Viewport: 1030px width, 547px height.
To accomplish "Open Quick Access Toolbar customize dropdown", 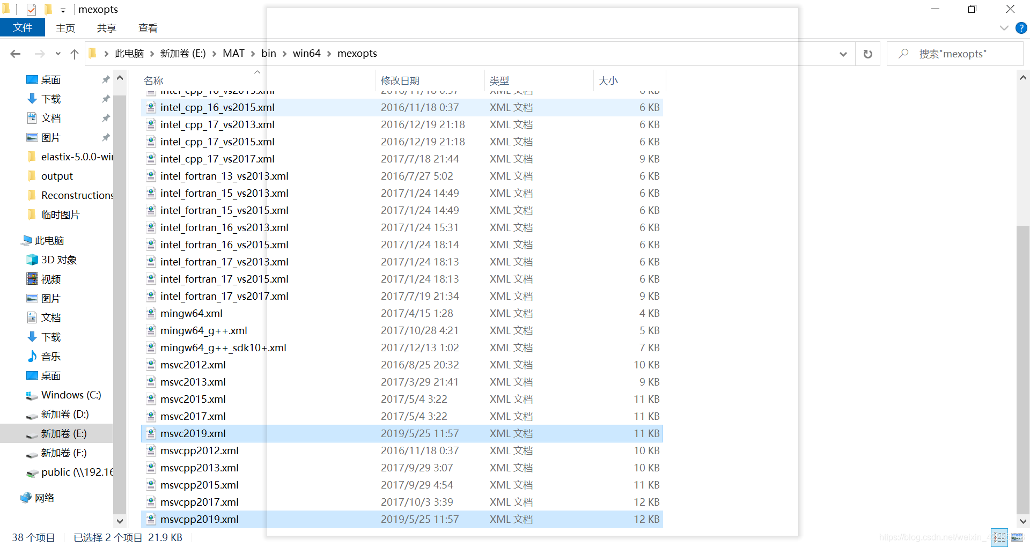I will coord(63,10).
